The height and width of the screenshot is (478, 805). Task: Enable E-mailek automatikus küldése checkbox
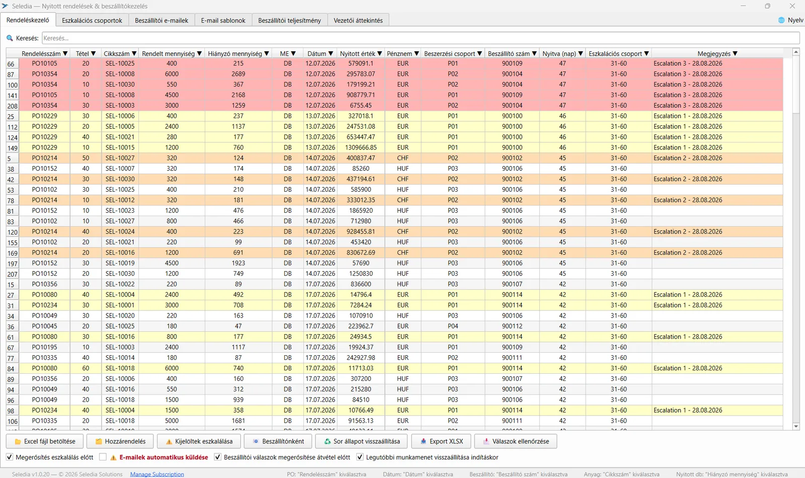(103, 457)
